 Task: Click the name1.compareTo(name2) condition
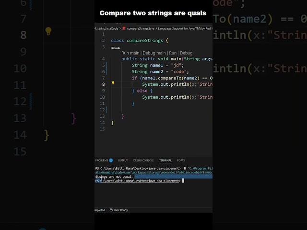[x=171, y=78]
